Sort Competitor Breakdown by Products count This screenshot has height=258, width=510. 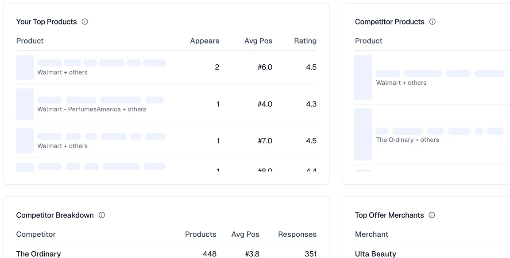click(201, 234)
